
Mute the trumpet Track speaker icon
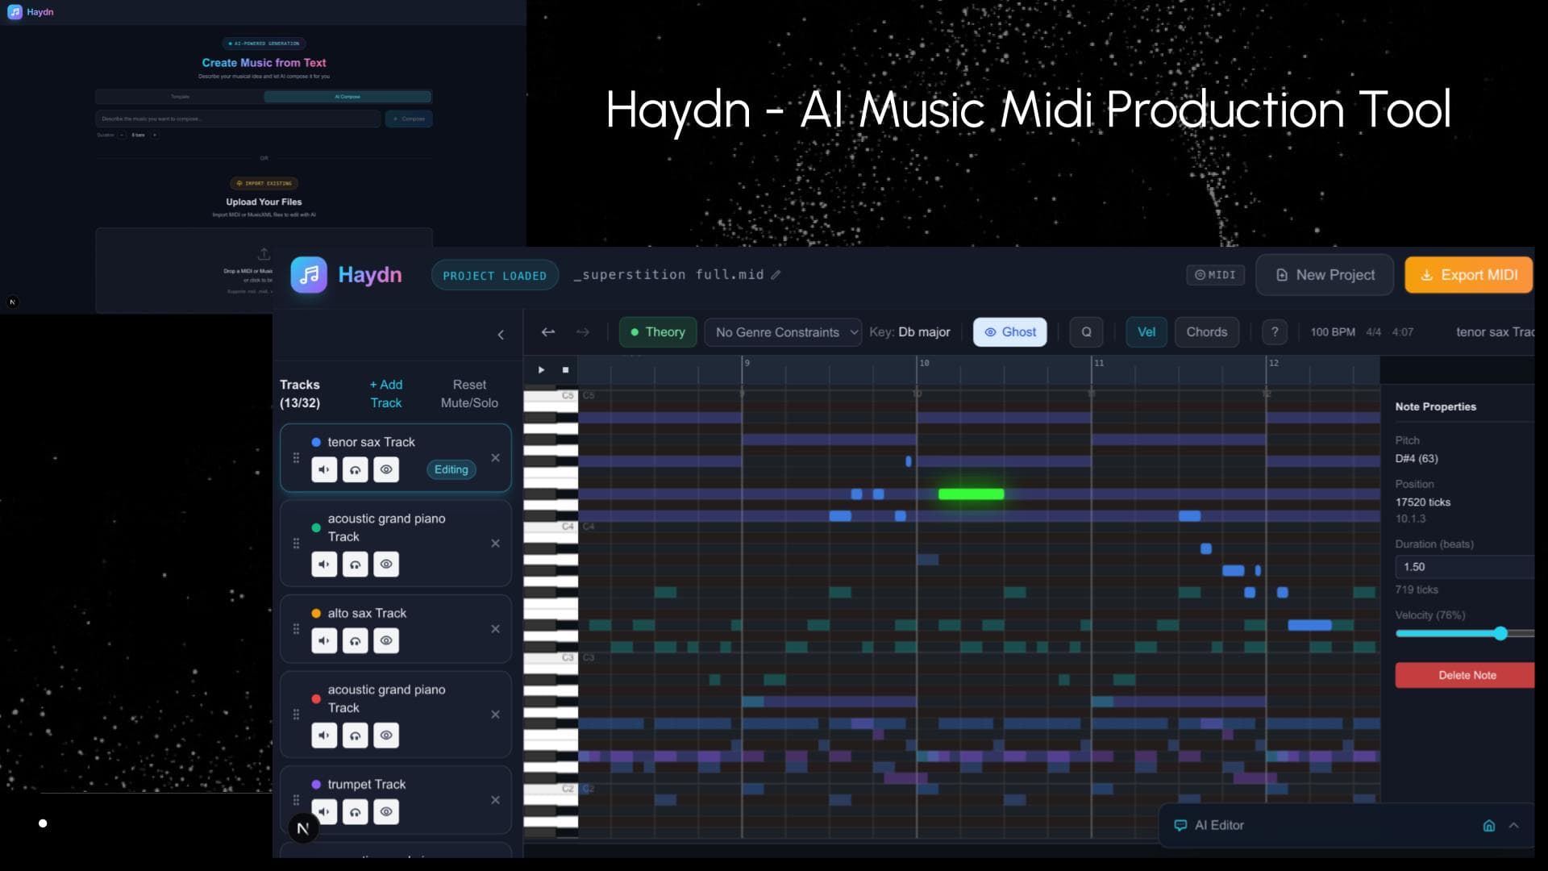324,812
